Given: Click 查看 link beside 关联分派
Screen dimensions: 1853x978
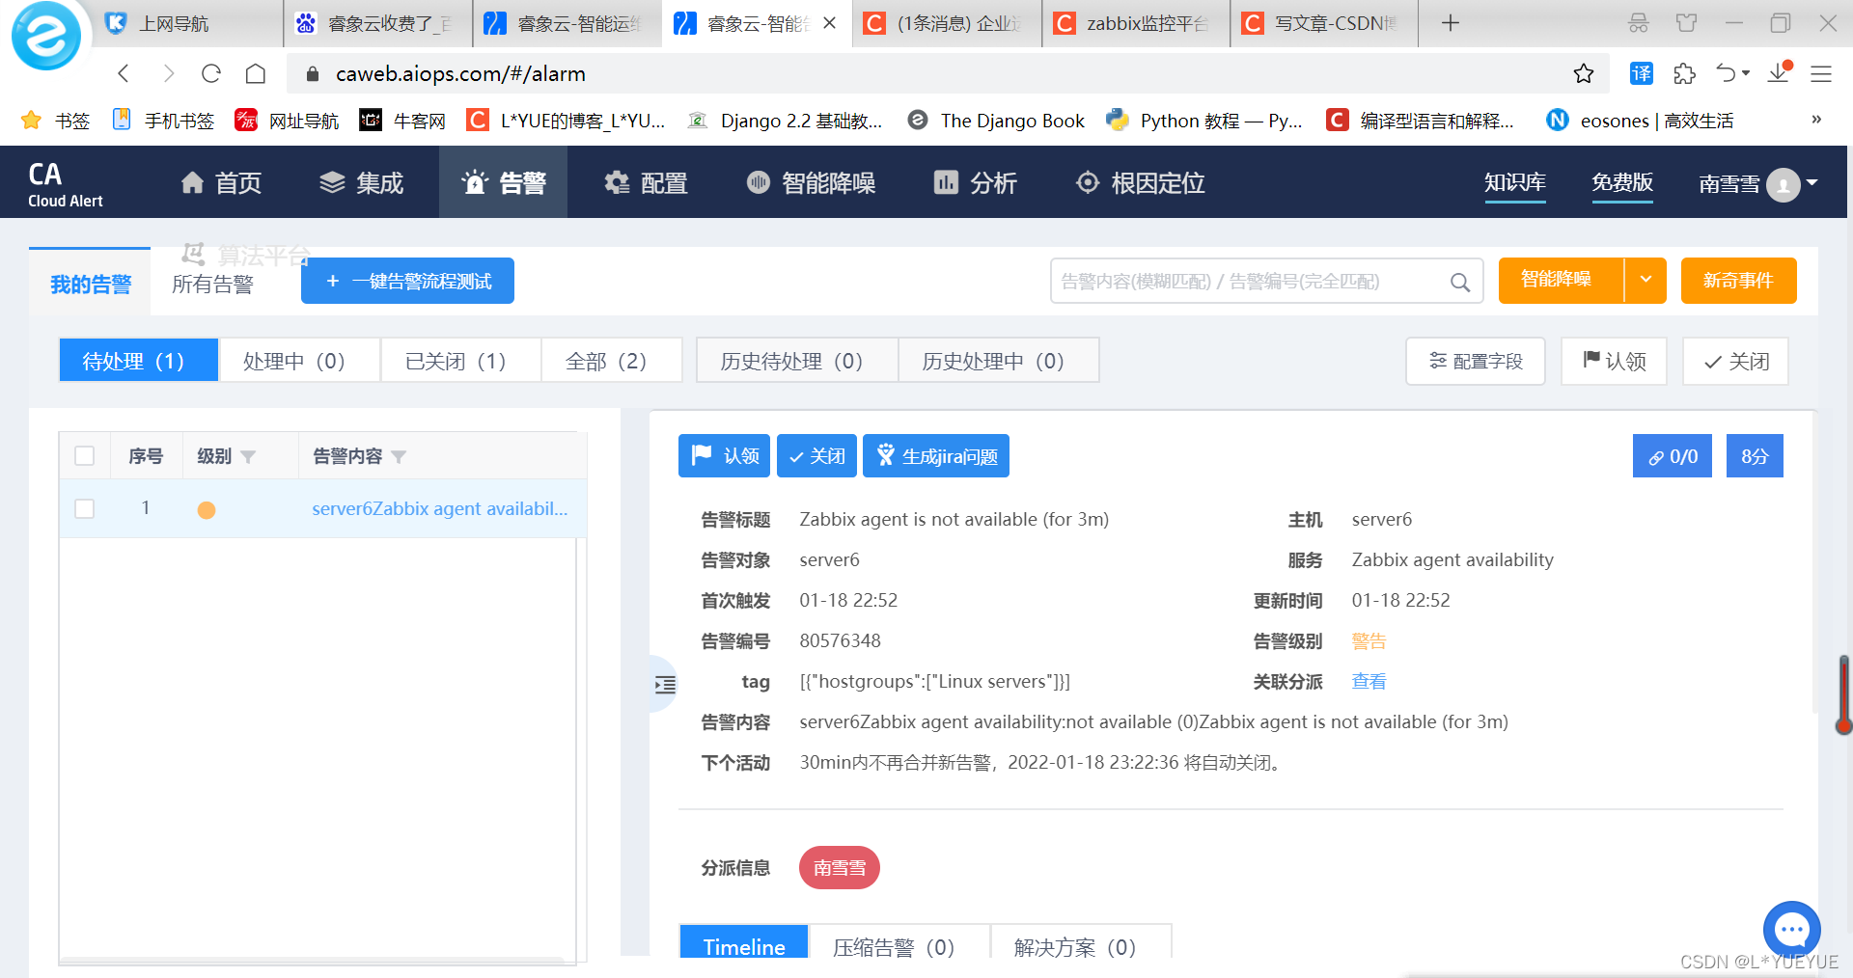Looking at the screenshot, I should pyautogui.click(x=1369, y=681).
